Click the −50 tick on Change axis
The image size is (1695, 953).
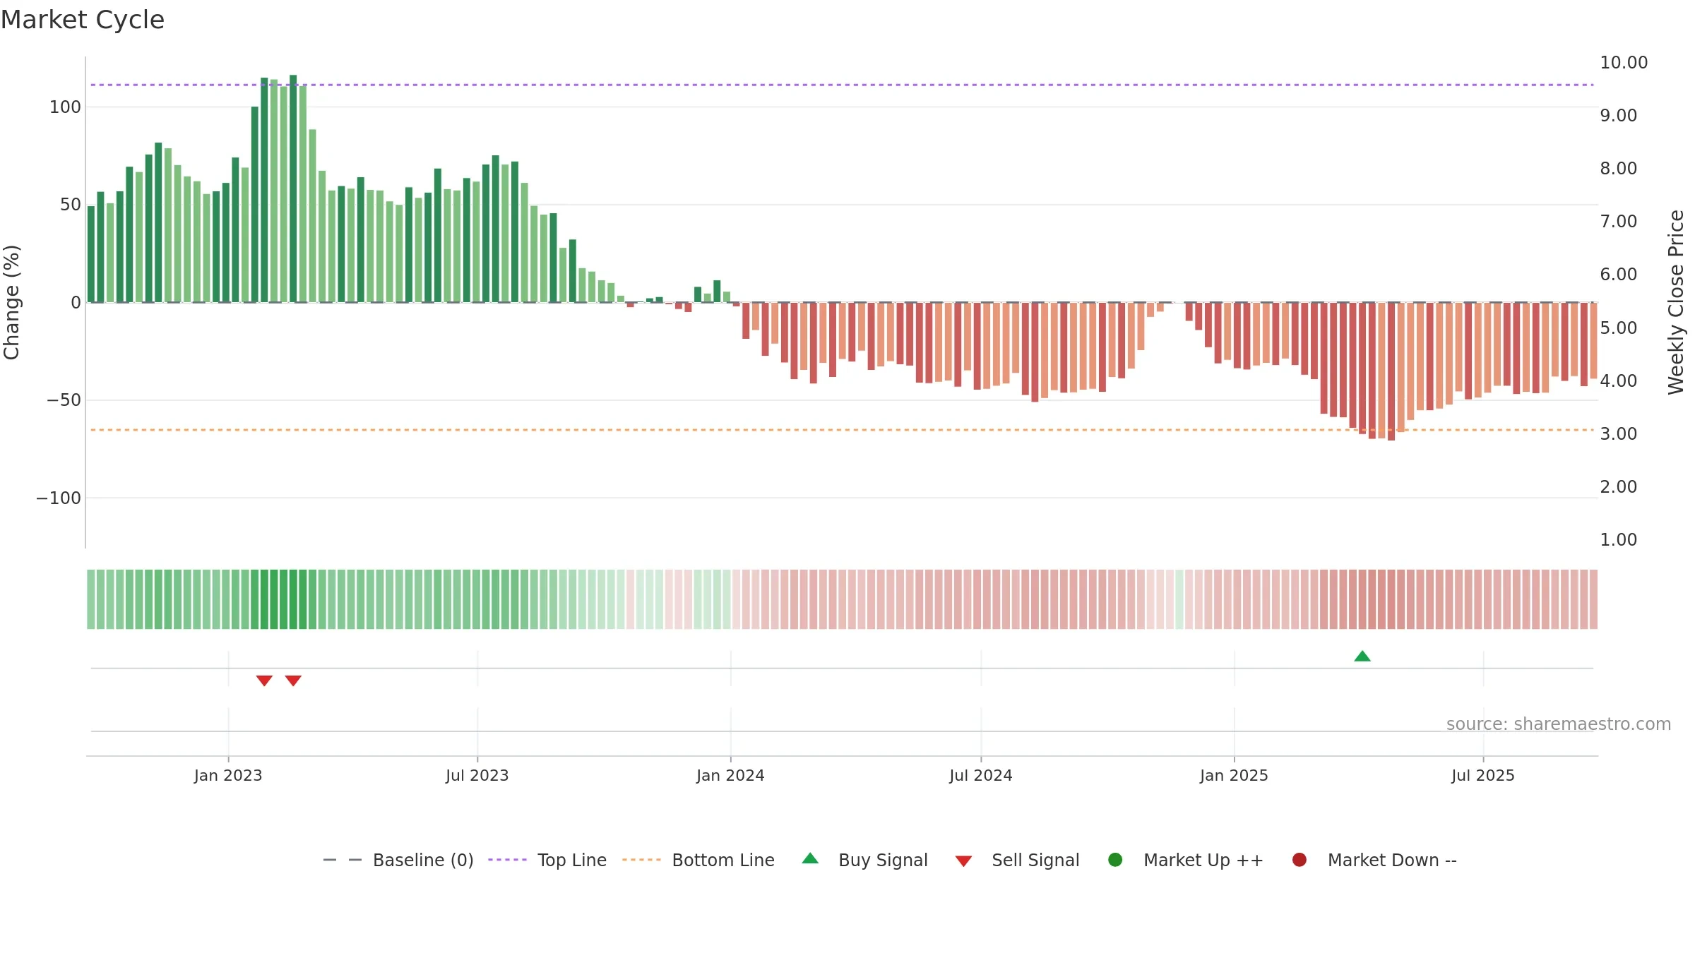click(x=64, y=400)
